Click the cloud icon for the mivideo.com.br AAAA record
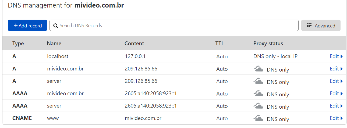This screenshot has width=347, height=128. tap(258, 94)
